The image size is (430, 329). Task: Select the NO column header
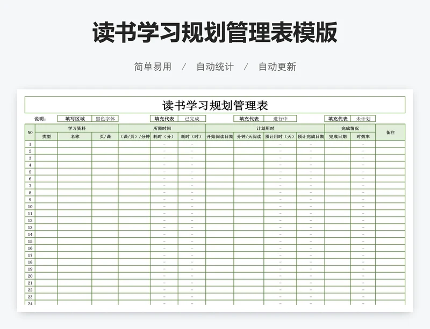30,133
